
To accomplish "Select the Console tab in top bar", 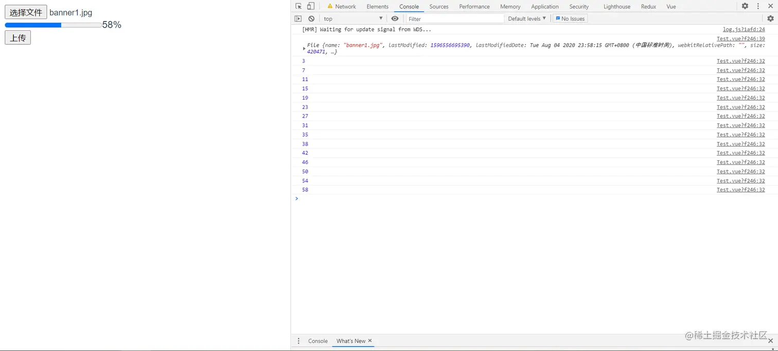I will tap(409, 7).
